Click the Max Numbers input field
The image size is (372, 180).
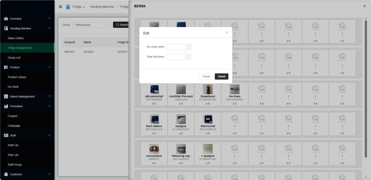(x=176, y=57)
